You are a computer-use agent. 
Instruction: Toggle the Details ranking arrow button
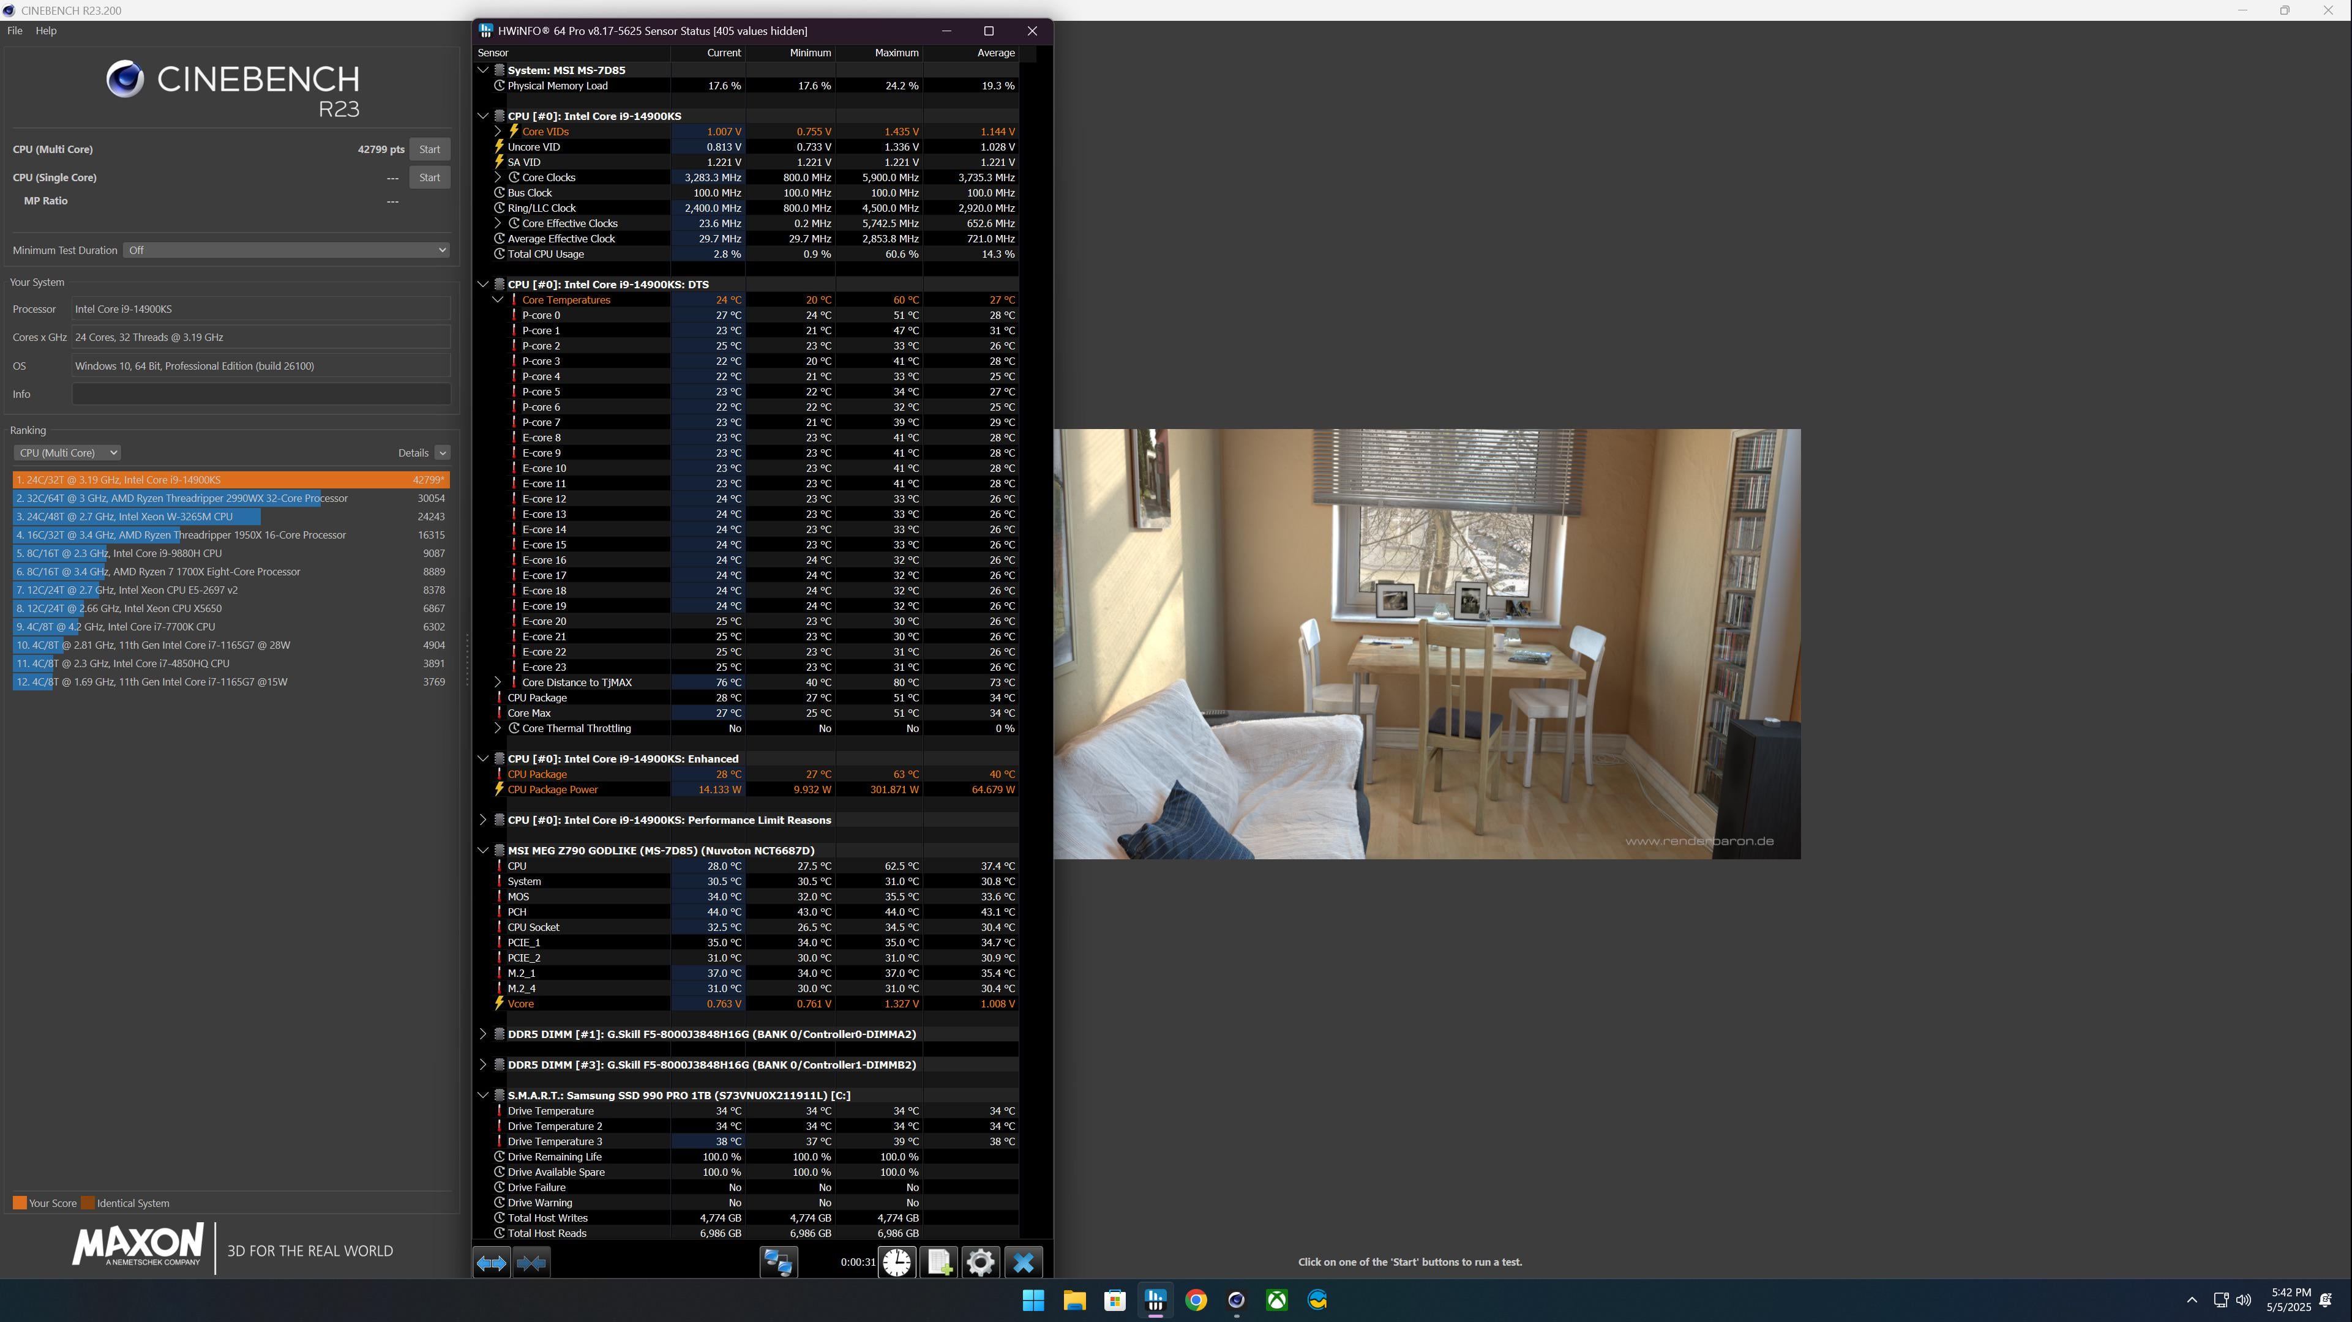pyautogui.click(x=442, y=453)
